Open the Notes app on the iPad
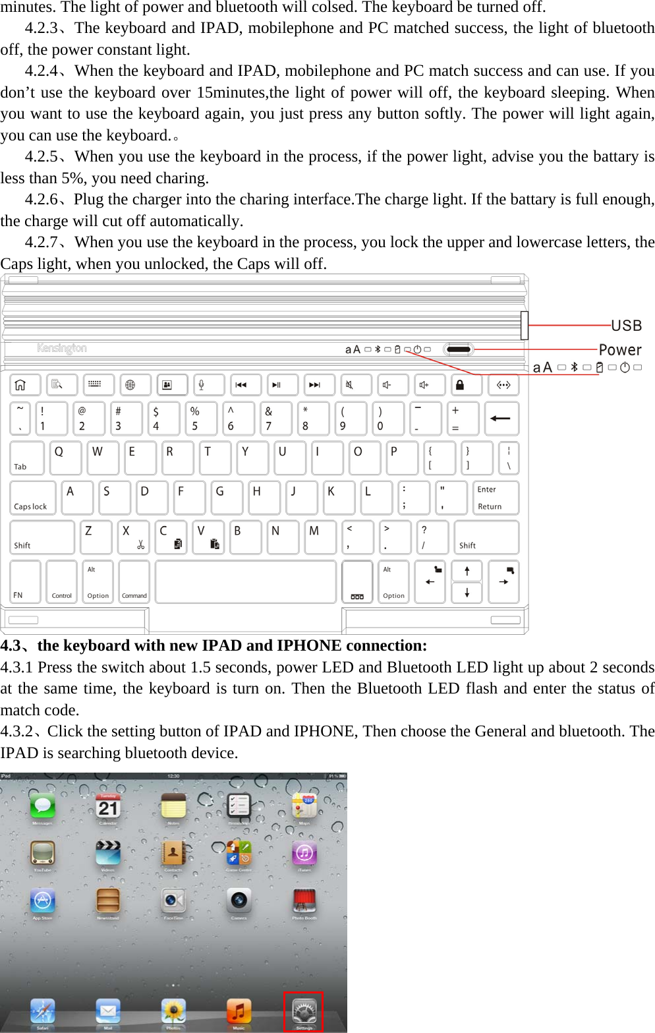This screenshot has height=1033, width=655. 173,806
